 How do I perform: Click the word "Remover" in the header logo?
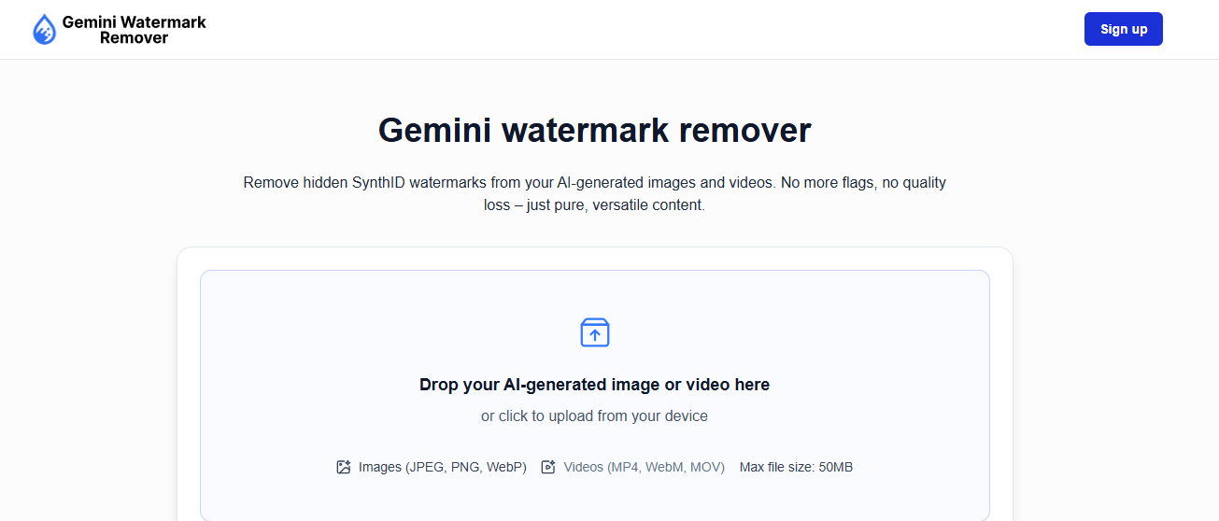coord(134,38)
